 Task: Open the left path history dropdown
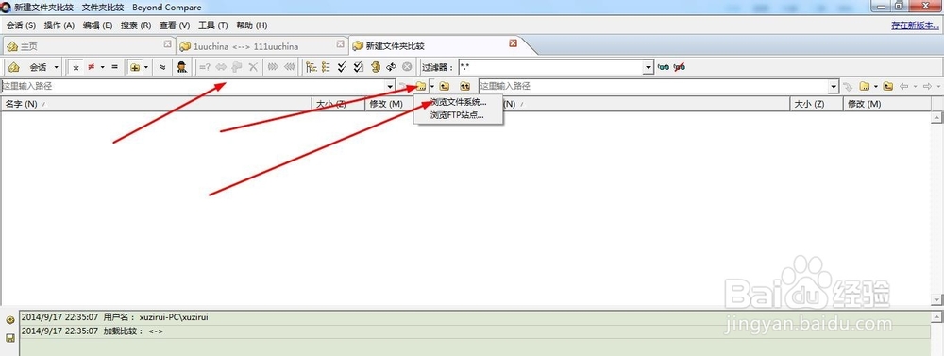click(x=390, y=87)
